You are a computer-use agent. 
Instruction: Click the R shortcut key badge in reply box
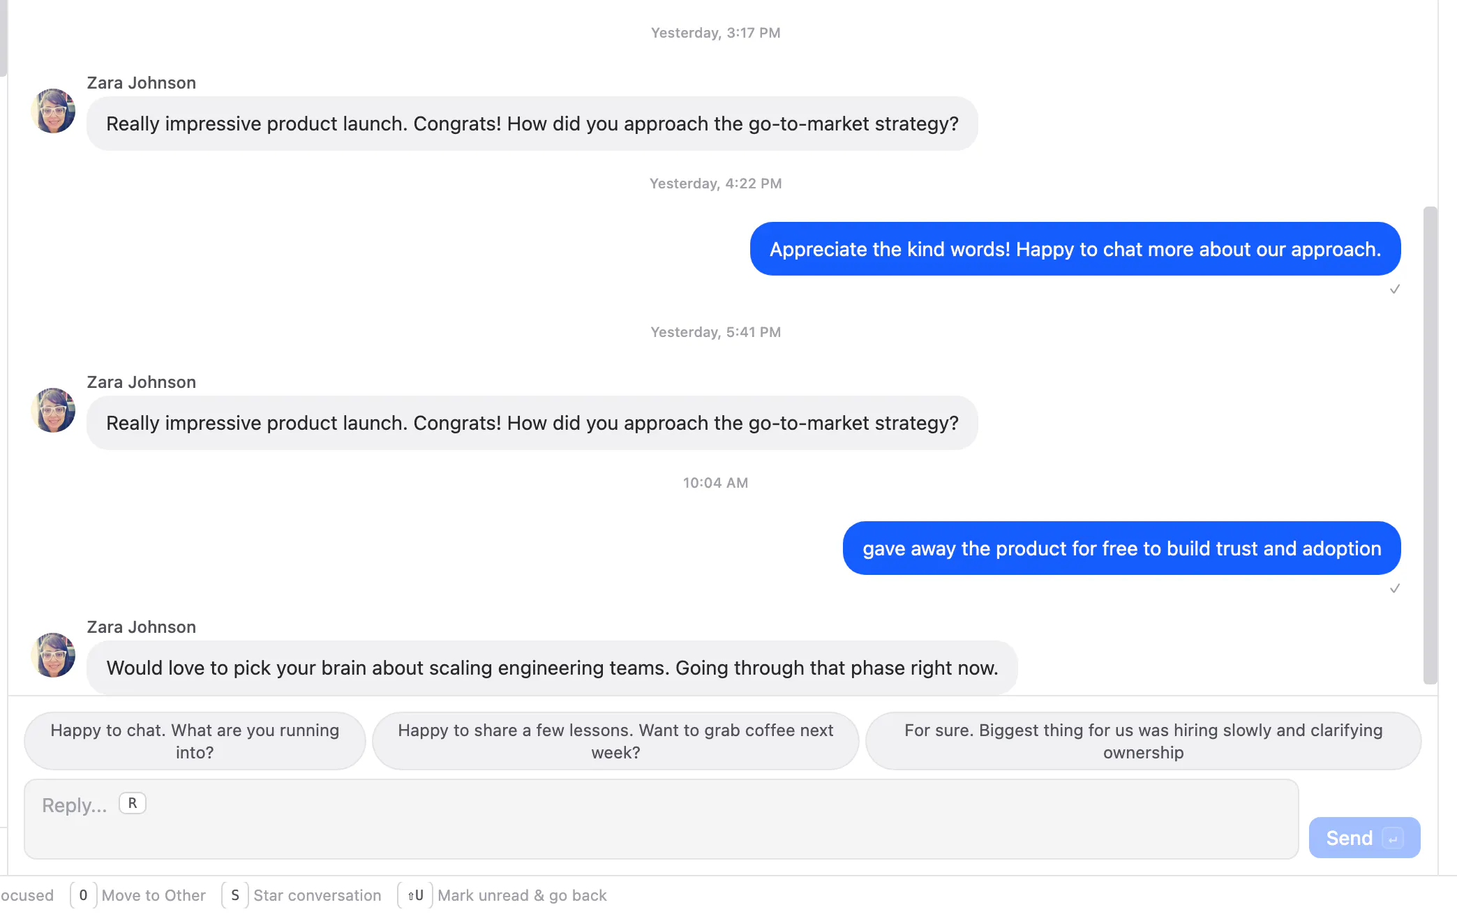coord(133,803)
